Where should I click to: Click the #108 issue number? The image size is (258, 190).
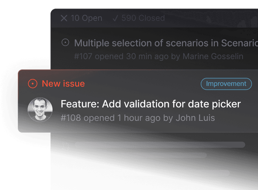click(71, 118)
